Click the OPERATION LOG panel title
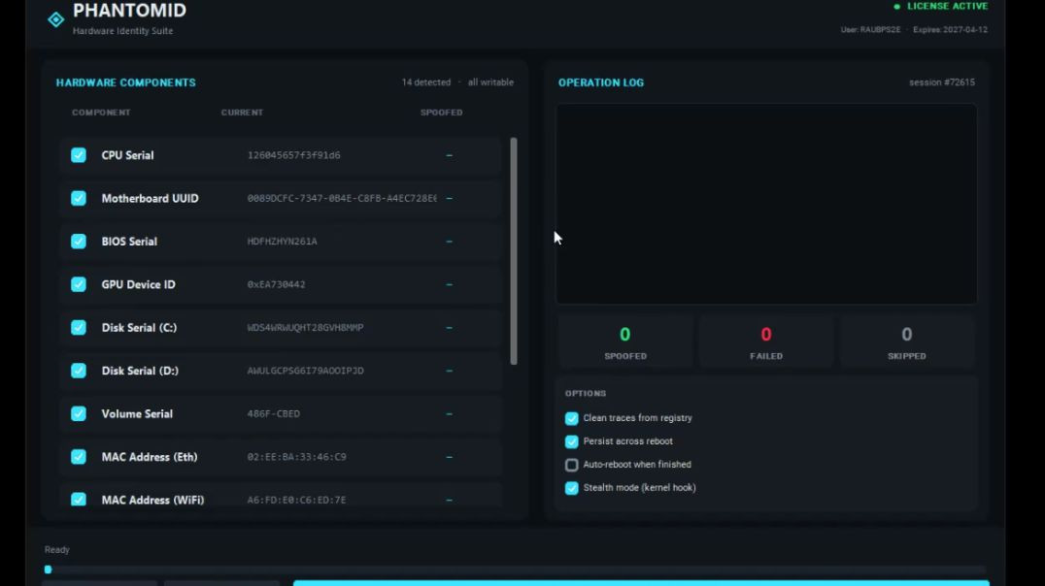 click(601, 82)
